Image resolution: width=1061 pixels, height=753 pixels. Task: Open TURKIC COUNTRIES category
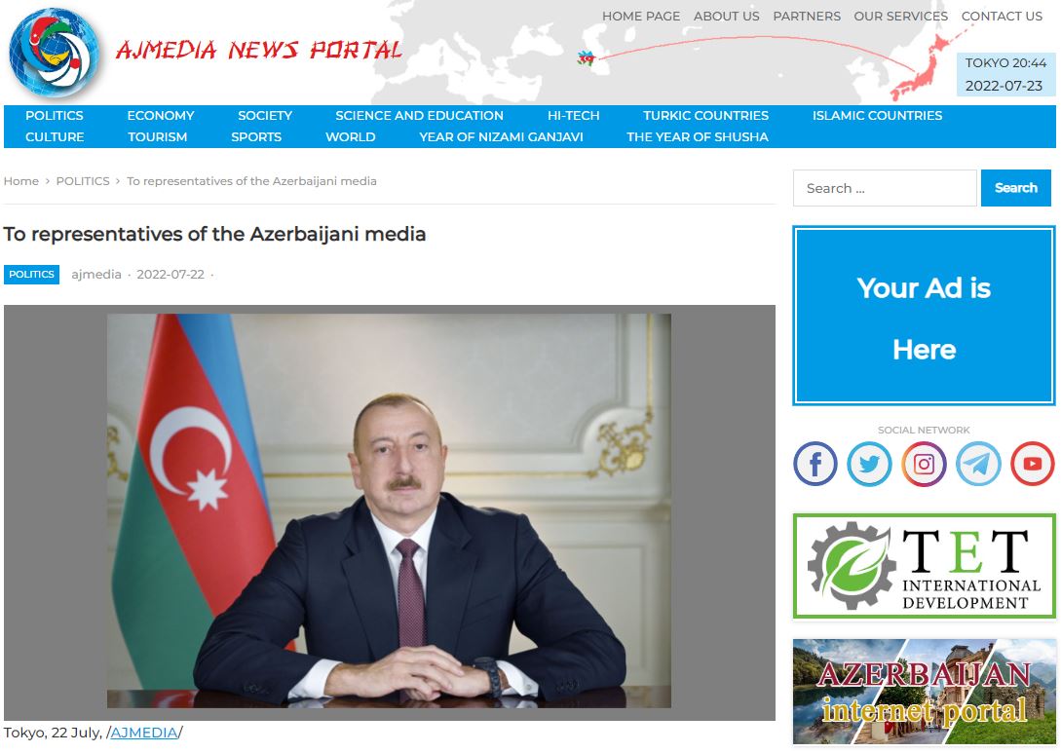pyautogui.click(x=705, y=116)
